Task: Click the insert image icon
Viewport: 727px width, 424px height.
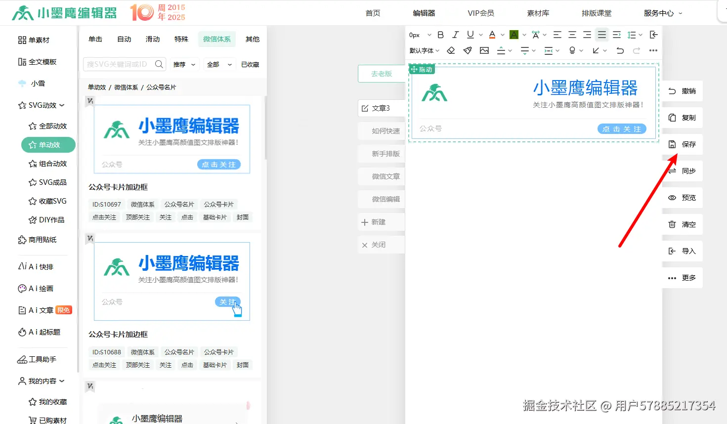Action: pos(484,50)
